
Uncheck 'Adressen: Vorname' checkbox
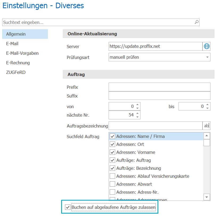pos(113,152)
